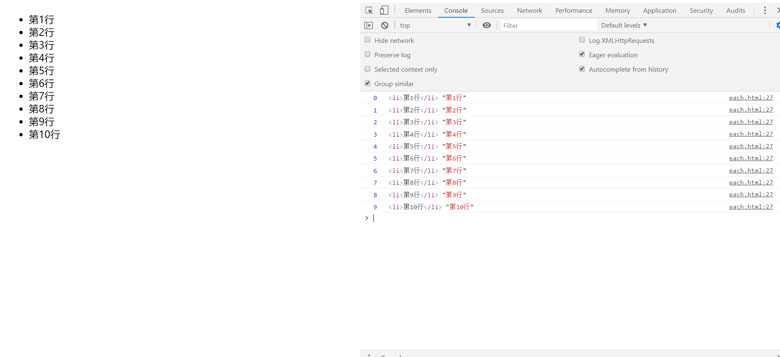Click the 第10行 list item on the page
The height and width of the screenshot is (357, 780).
[x=44, y=134]
